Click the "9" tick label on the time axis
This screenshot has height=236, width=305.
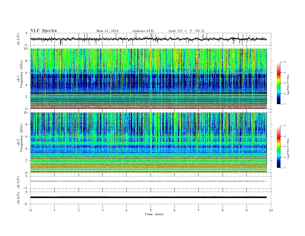click(246, 210)
